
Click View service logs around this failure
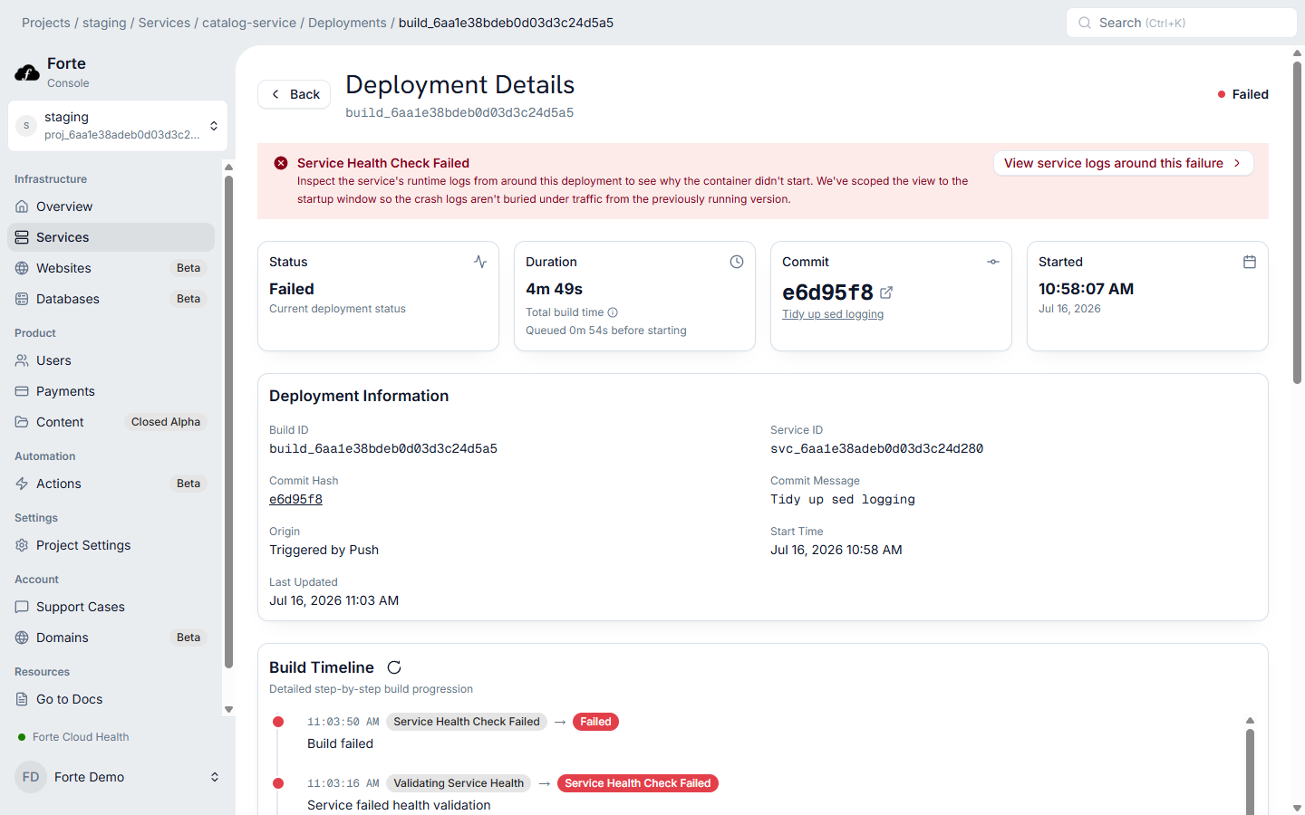click(x=1123, y=163)
